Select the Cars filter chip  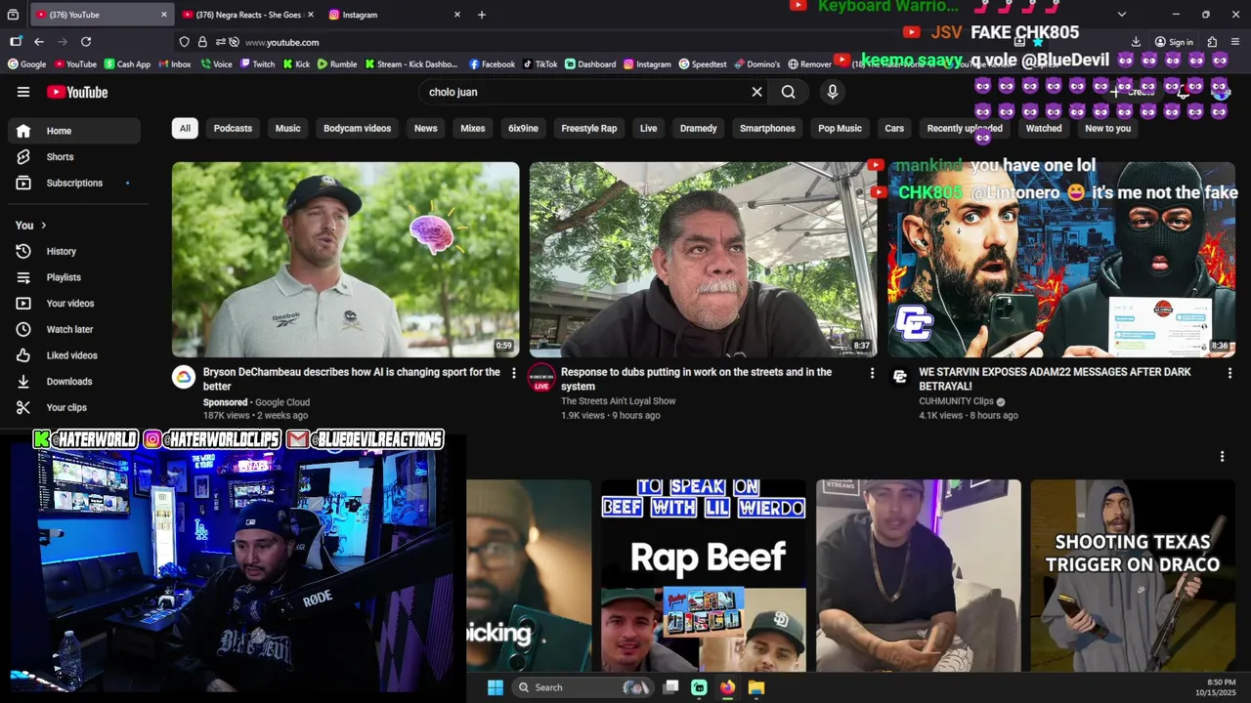tap(894, 128)
